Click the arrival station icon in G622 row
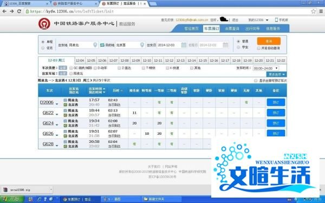The width and height of the screenshot is (325, 203). coord(66,115)
